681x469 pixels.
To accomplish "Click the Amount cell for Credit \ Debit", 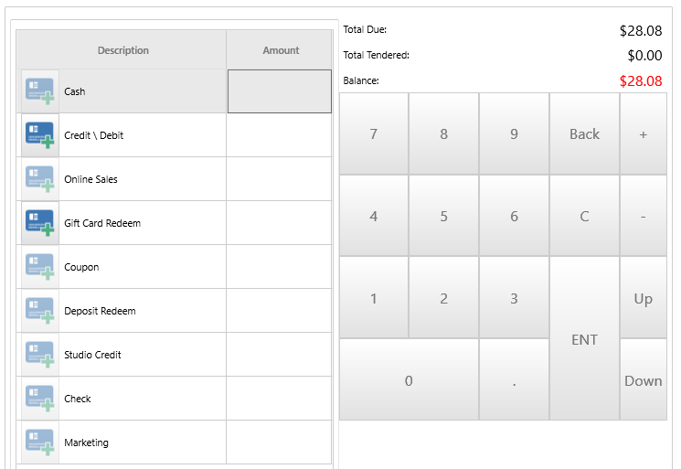I will click(279, 135).
